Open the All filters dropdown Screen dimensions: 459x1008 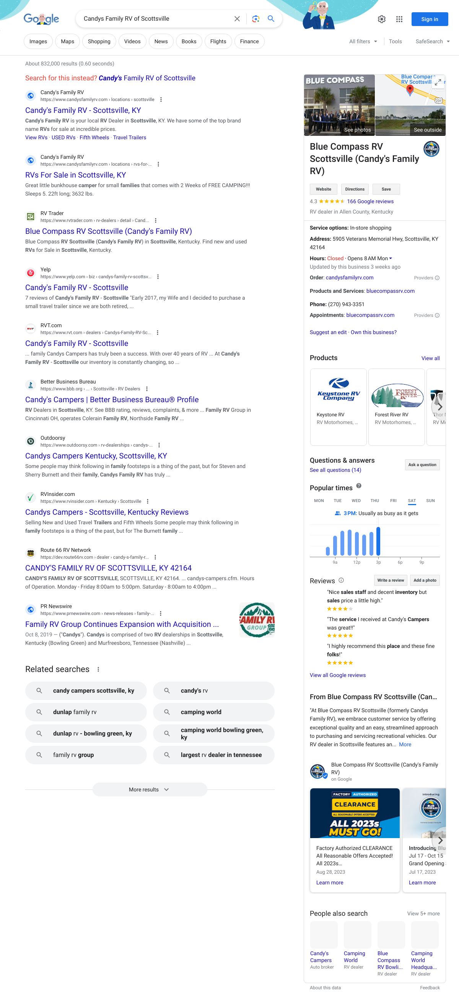[x=363, y=41]
